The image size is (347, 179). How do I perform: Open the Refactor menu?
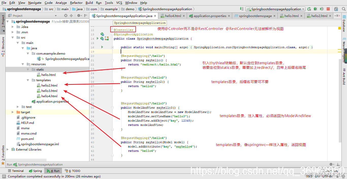76,3
